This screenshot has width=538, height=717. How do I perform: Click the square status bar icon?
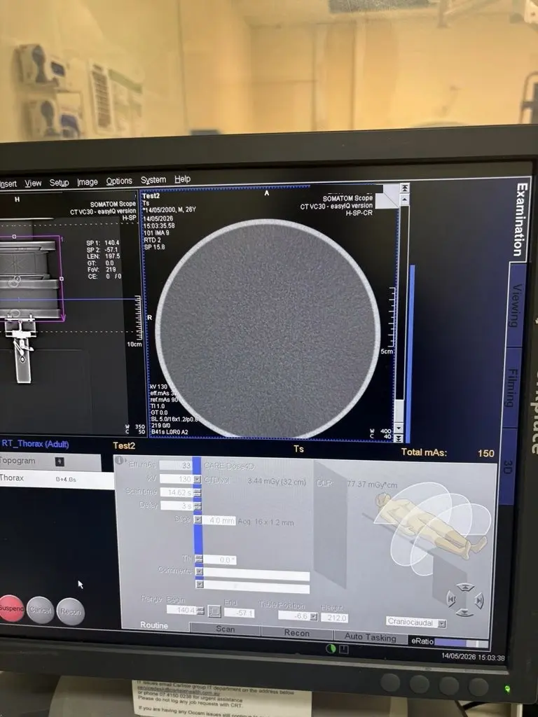pos(343,649)
